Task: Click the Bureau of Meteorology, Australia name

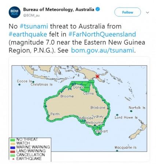Action: coord(59,9)
